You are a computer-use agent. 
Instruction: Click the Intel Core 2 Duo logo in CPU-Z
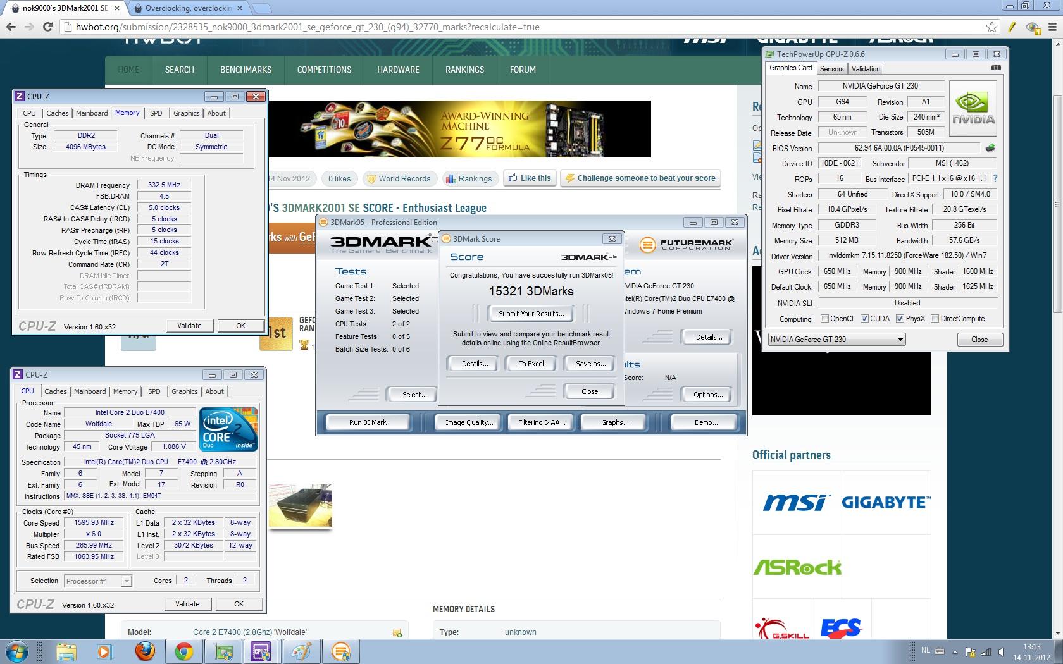(228, 428)
